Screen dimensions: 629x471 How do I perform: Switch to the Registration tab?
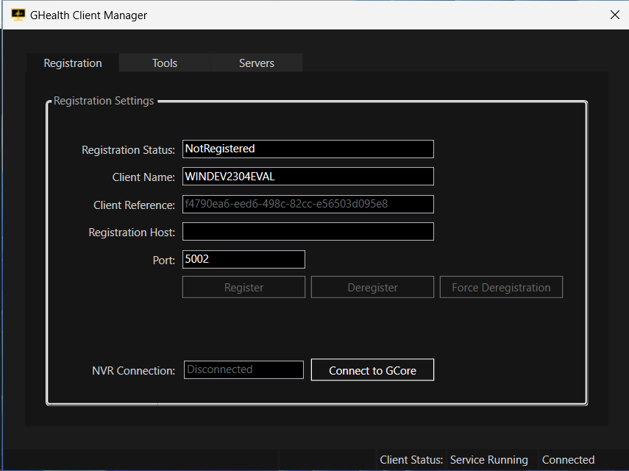pos(73,63)
